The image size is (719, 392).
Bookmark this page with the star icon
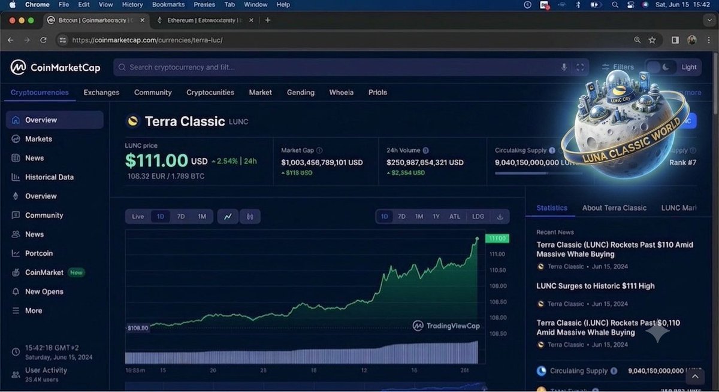point(652,40)
